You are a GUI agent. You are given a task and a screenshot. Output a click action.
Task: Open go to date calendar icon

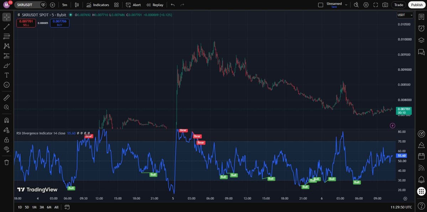67,207
